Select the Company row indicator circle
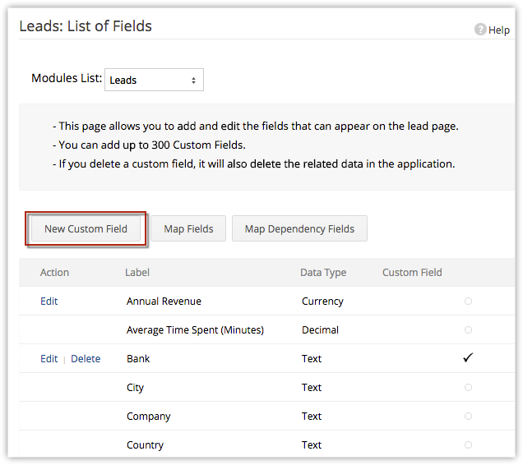Viewport: 523px width, 465px height. 468,416
